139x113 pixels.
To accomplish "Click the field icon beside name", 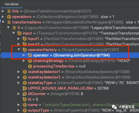I will tap(24, 105).
